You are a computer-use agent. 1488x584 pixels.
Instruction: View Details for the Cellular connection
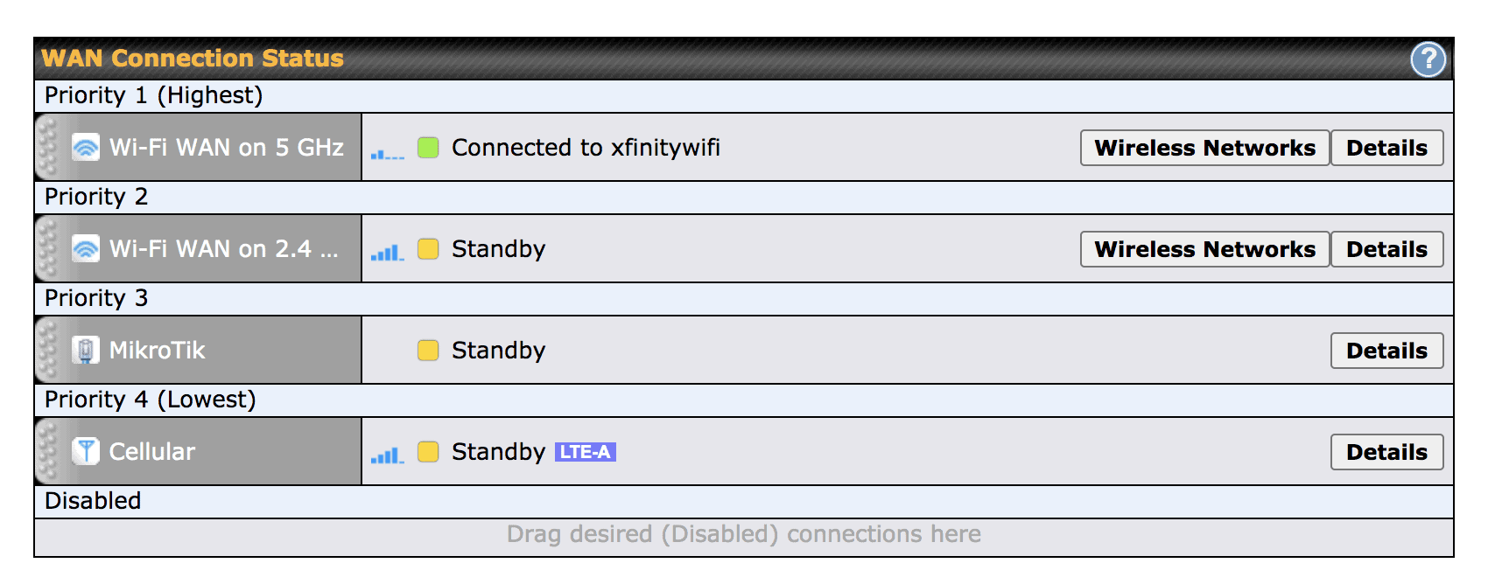tap(1387, 452)
